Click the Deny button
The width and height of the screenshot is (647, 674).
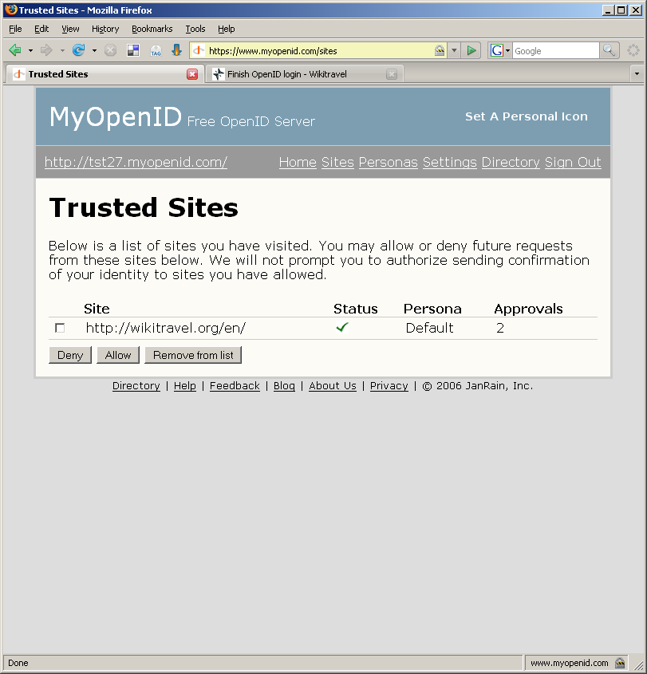coord(70,355)
